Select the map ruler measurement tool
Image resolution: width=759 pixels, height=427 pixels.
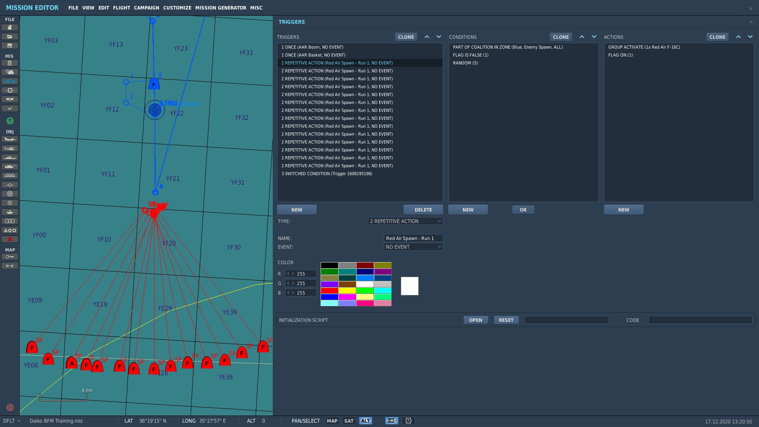10,266
